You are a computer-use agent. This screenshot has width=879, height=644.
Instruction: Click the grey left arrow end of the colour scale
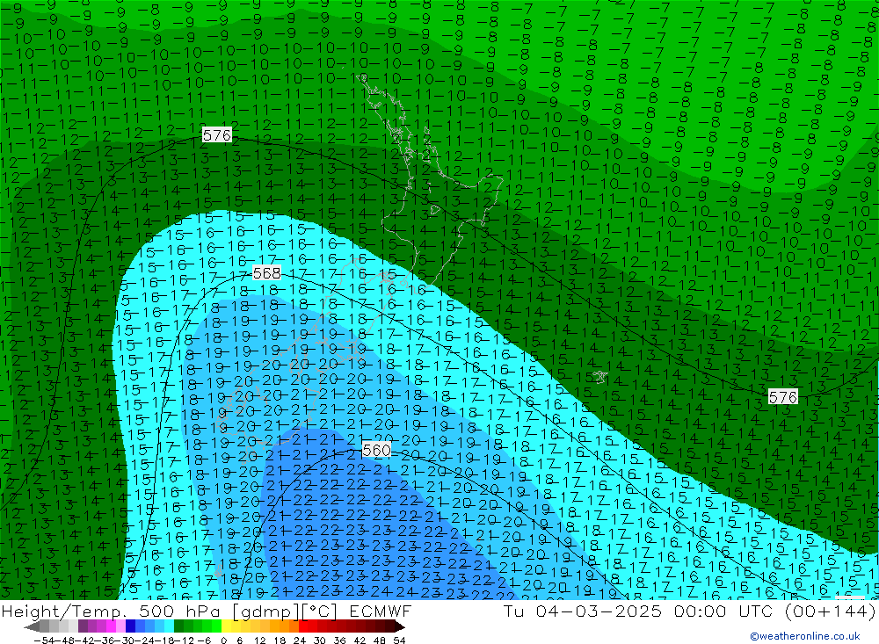(x=32, y=627)
